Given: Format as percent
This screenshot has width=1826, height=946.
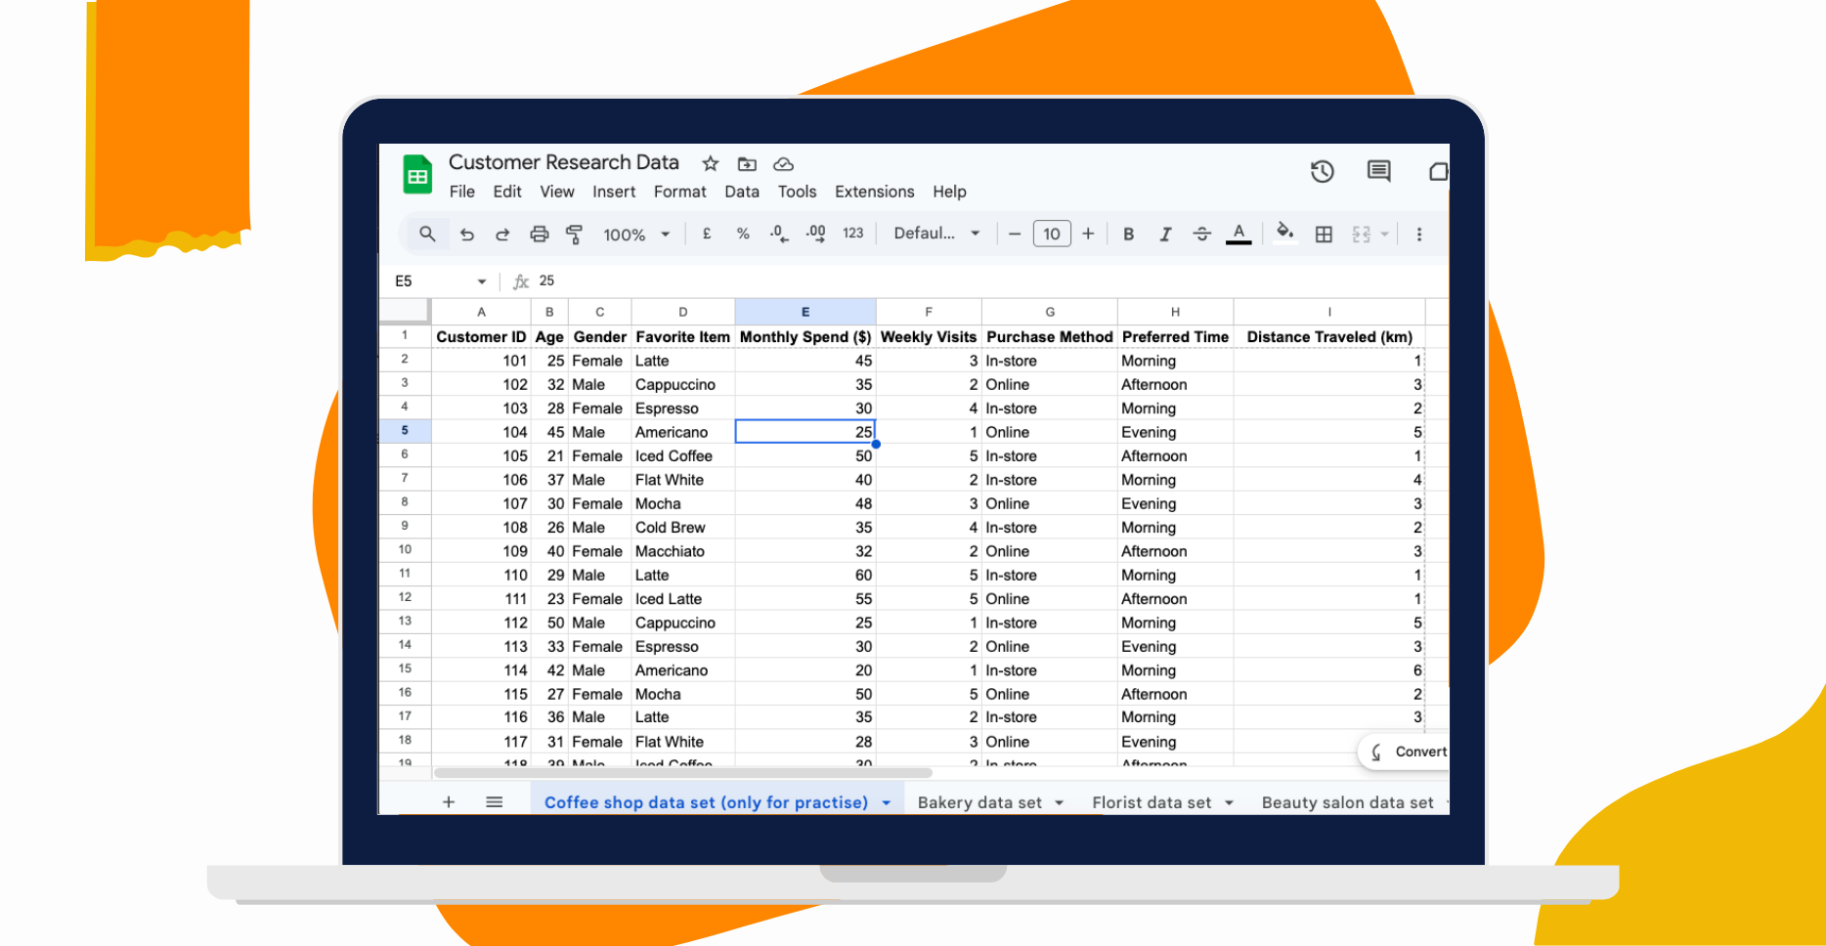Looking at the screenshot, I should pyautogui.click(x=743, y=234).
